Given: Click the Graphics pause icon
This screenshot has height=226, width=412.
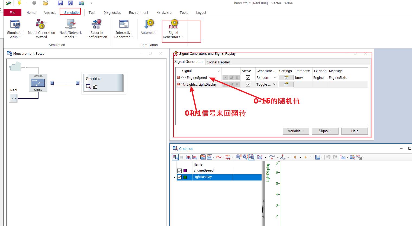Looking at the screenshot, I should click(182, 157).
